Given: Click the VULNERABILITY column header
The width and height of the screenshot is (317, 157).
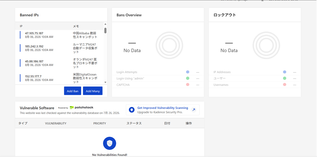Looking at the screenshot, I should coord(55,123).
